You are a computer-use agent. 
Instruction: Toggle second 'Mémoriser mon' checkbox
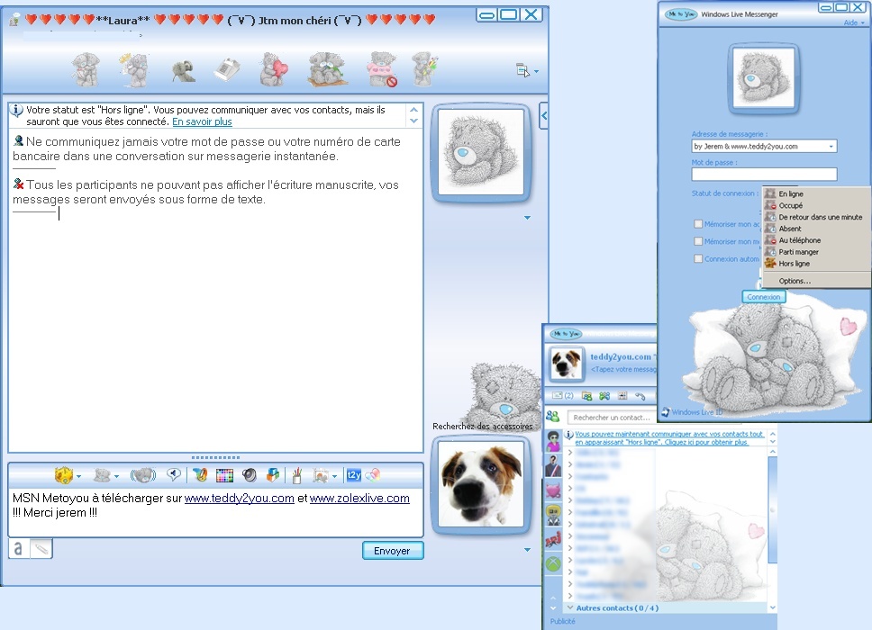(698, 241)
